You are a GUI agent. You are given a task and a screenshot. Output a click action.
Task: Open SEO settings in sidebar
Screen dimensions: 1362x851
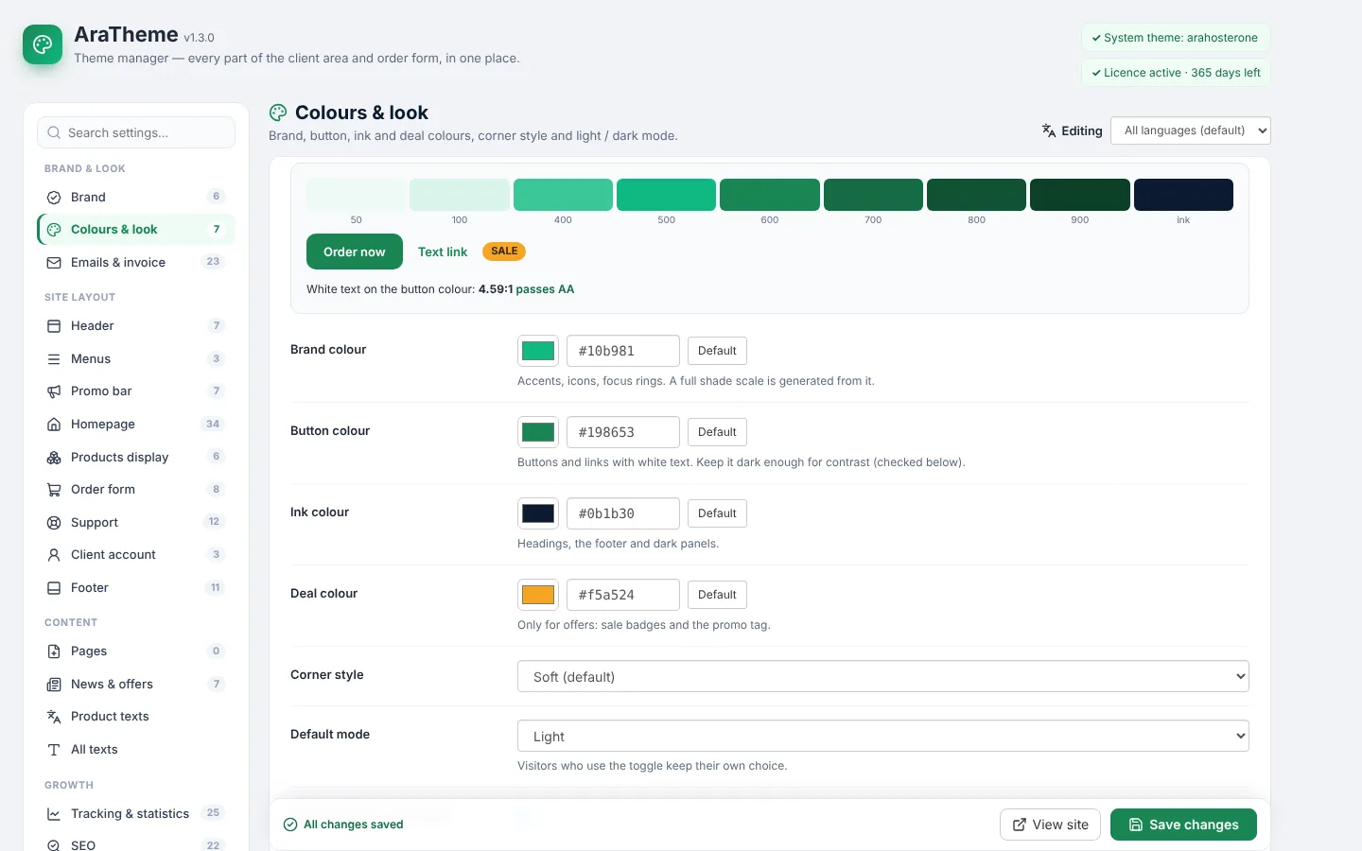[136, 842]
